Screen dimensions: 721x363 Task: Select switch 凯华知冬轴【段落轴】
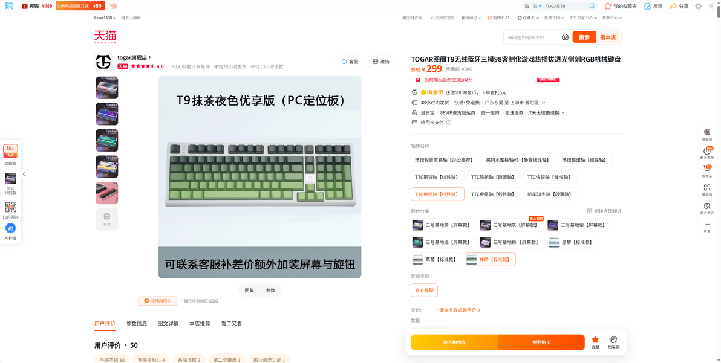(551, 194)
